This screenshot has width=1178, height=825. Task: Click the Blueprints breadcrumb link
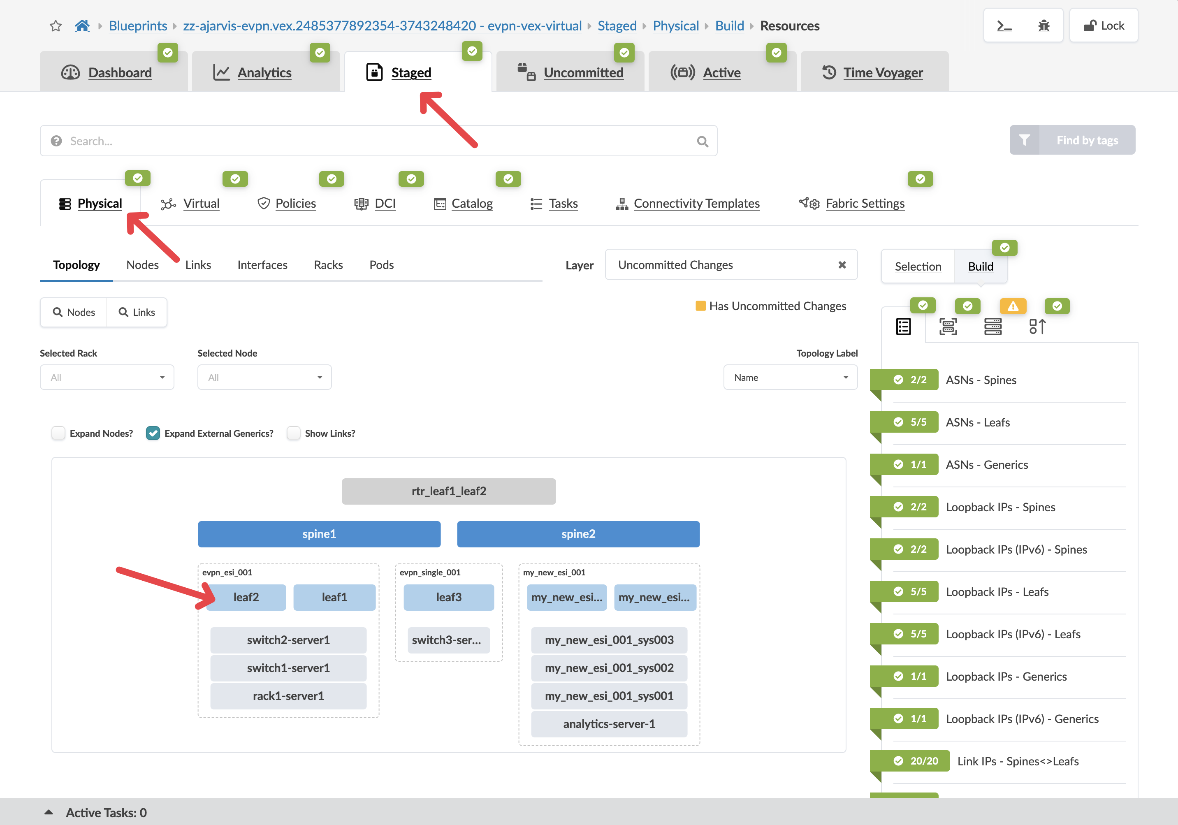point(137,25)
